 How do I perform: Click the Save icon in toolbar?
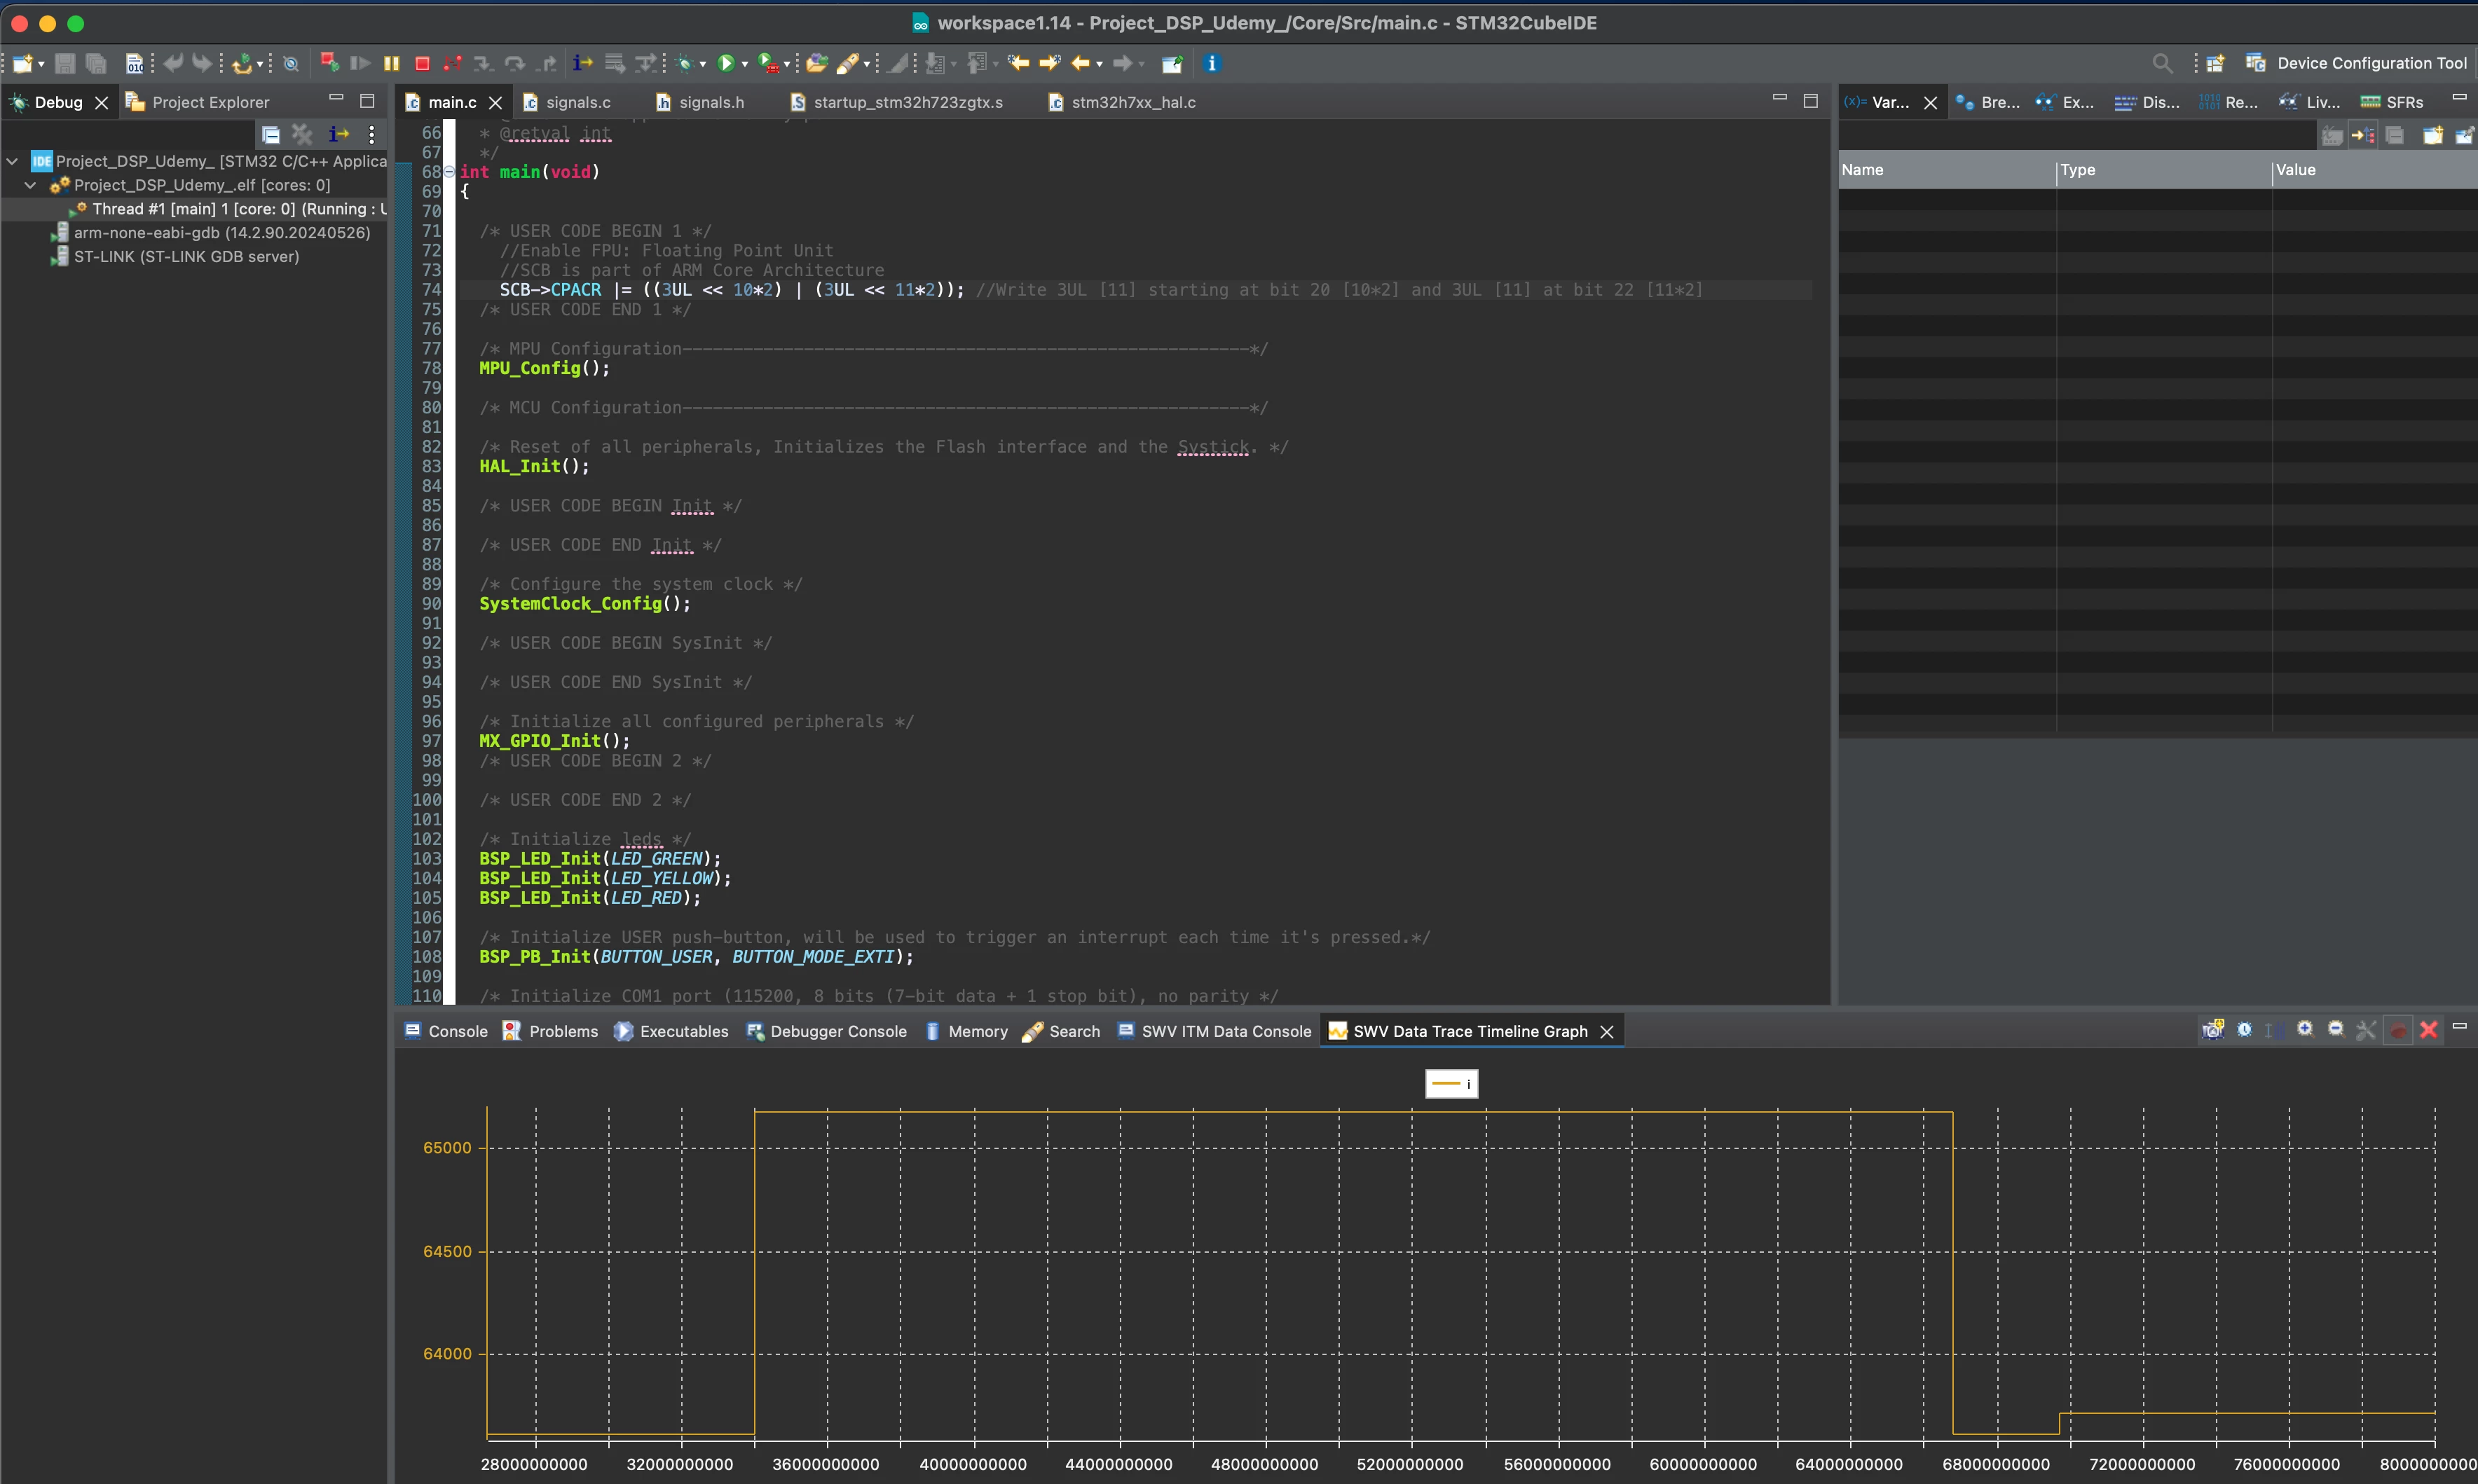[65, 63]
